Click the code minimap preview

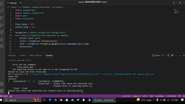[177, 11]
